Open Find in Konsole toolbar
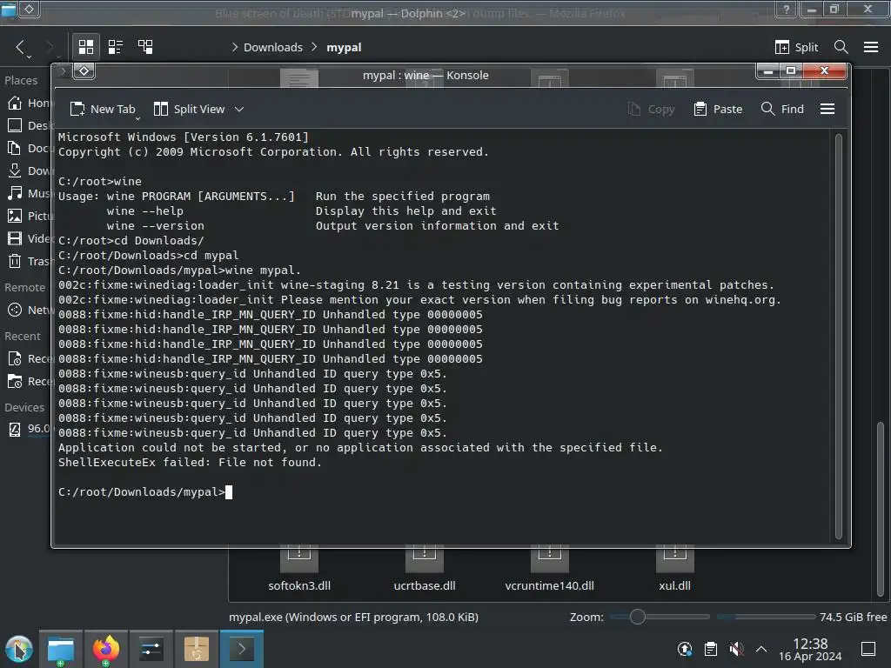 pos(782,109)
